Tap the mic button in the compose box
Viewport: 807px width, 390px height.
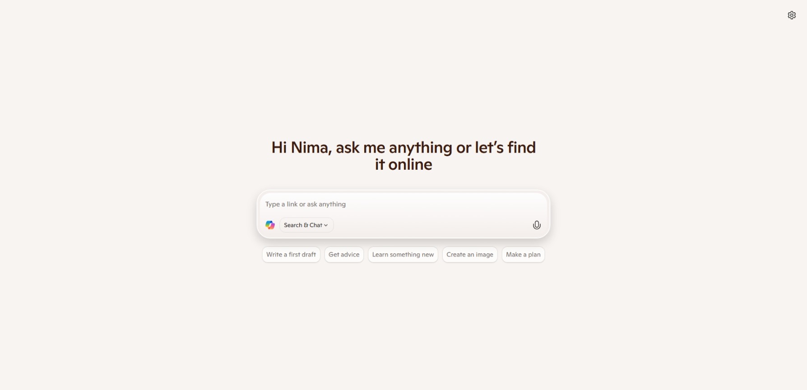tap(537, 225)
